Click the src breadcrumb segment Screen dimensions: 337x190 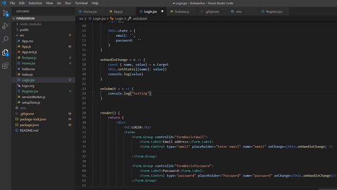click(81, 19)
